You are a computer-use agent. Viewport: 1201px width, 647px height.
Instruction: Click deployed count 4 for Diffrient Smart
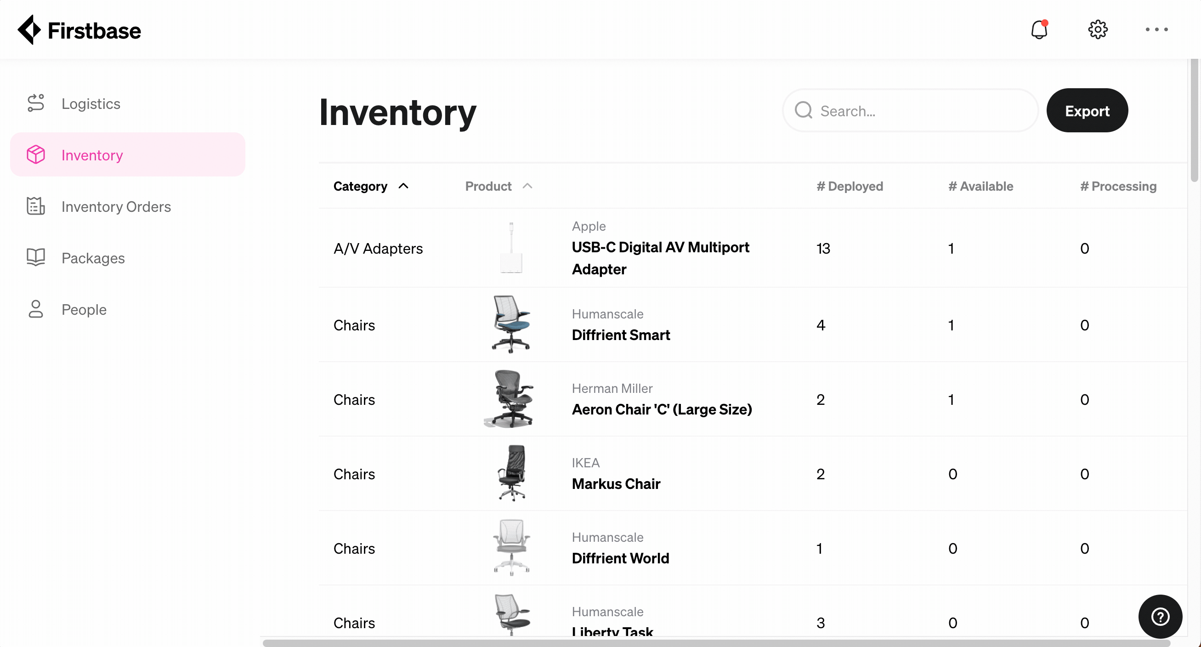pos(821,325)
